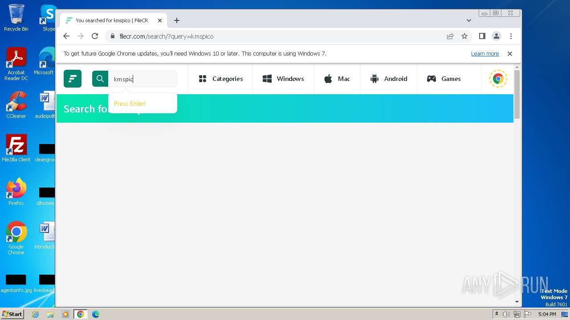Image resolution: width=570 pixels, height=320 pixels.
Task: Click the Windows Start button
Action: pyautogui.click(x=12, y=314)
